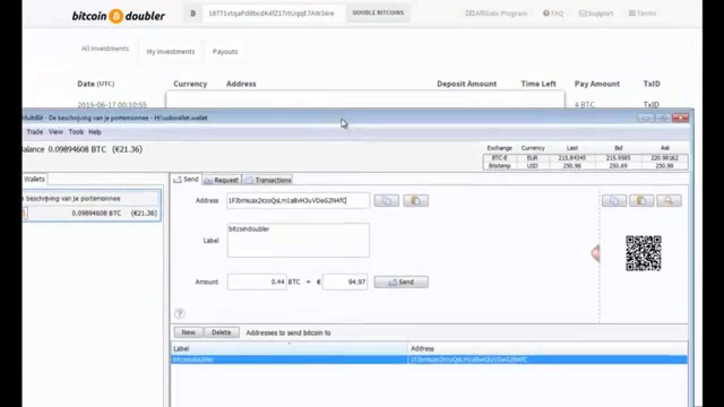Click the bitcoin doubler logo
724x407 pixels.
point(118,16)
